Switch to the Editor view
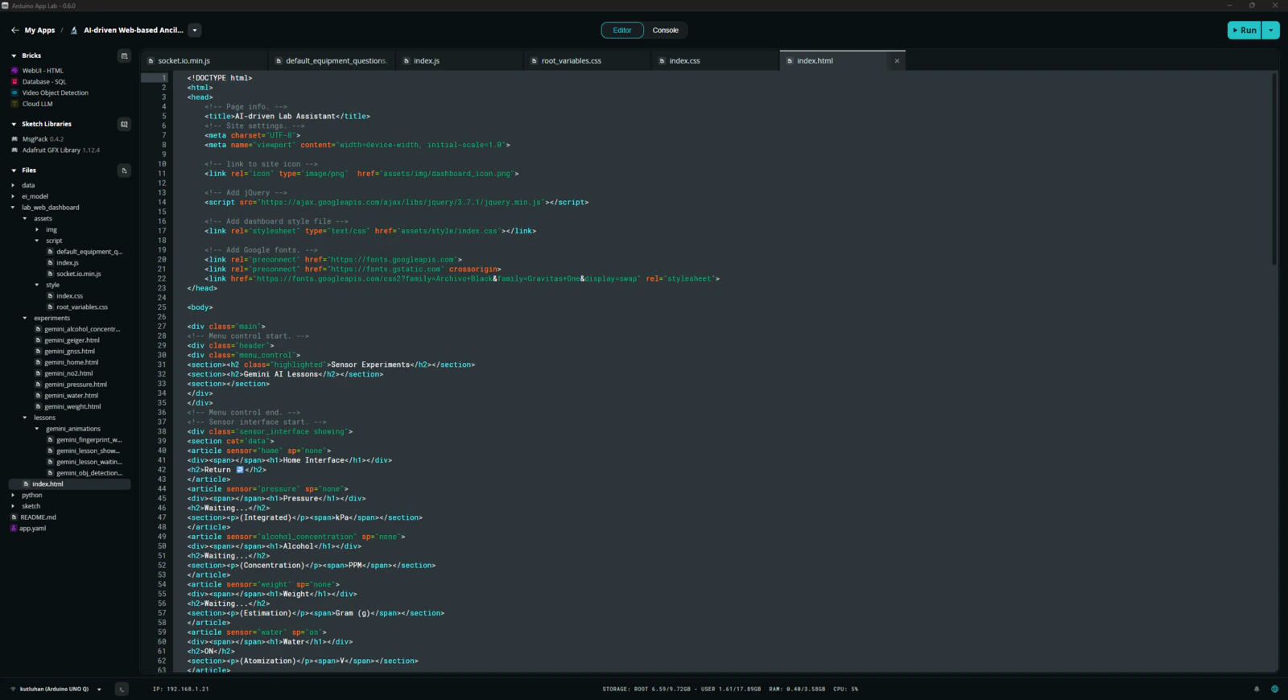The height and width of the screenshot is (700, 1288). point(622,31)
